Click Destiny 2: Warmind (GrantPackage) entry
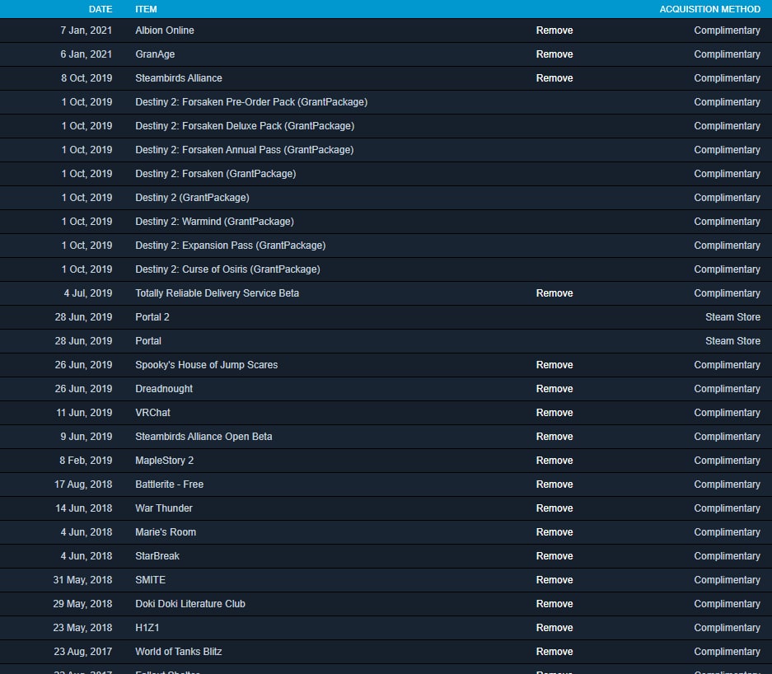Viewport: 772px width, 674px height. (x=215, y=222)
